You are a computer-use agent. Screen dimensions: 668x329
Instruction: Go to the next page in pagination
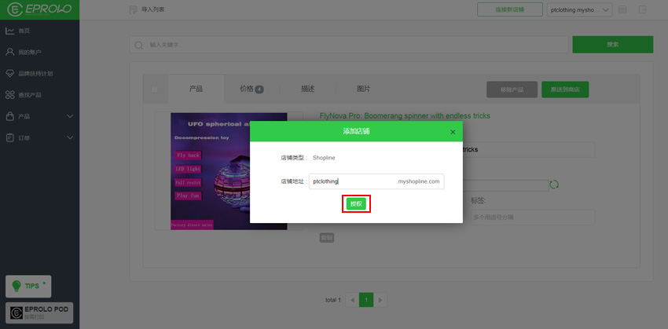pos(380,300)
